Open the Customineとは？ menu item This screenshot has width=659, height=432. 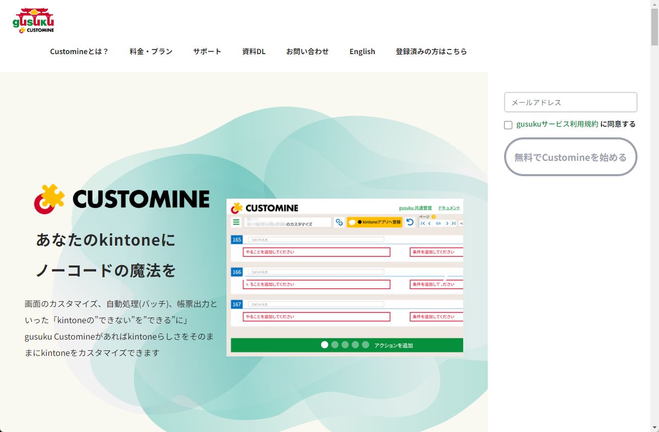click(79, 52)
